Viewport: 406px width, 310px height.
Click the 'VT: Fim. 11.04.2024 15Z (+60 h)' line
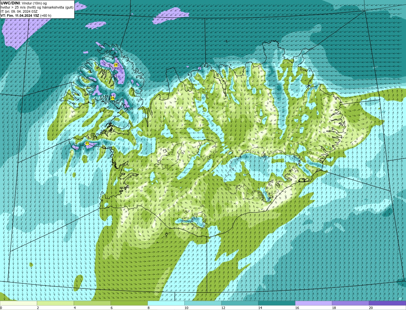point(26,16)
